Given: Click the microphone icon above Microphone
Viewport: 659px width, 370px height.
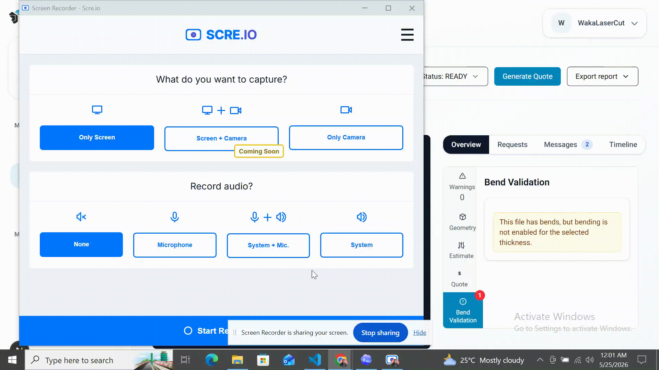Looking at the screenshot, I should 175,217.
